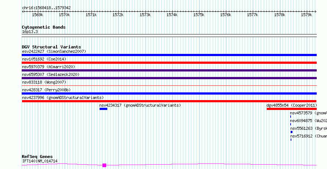This screenshot has width=327, height=169.
Task: Open nsv428317 (Perry2008b) label
Action: (x=46, y=90)
